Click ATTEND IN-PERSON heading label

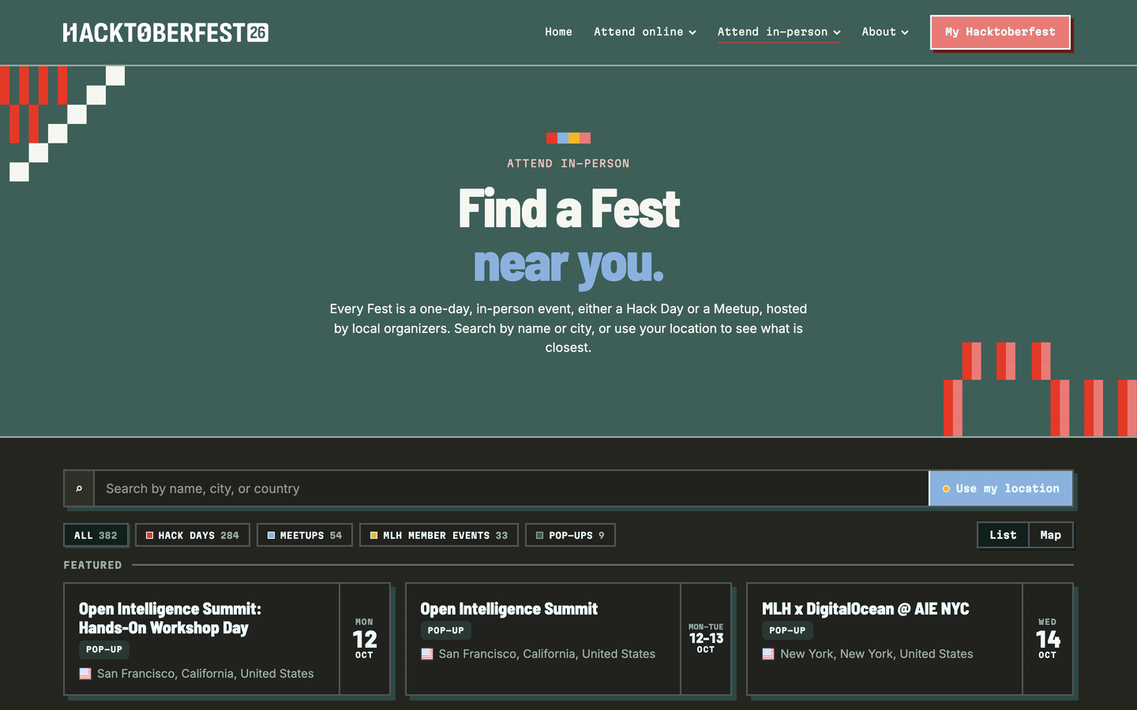click(568, 163)
